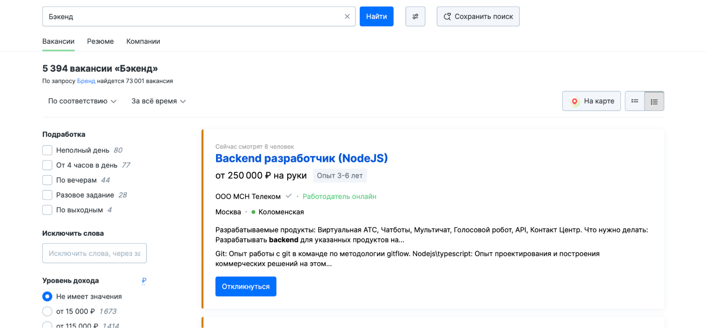The width and height of the screenshot is (706, 328).
Task: Open the За всё время dropdown
Action: [x=158, y=101]
